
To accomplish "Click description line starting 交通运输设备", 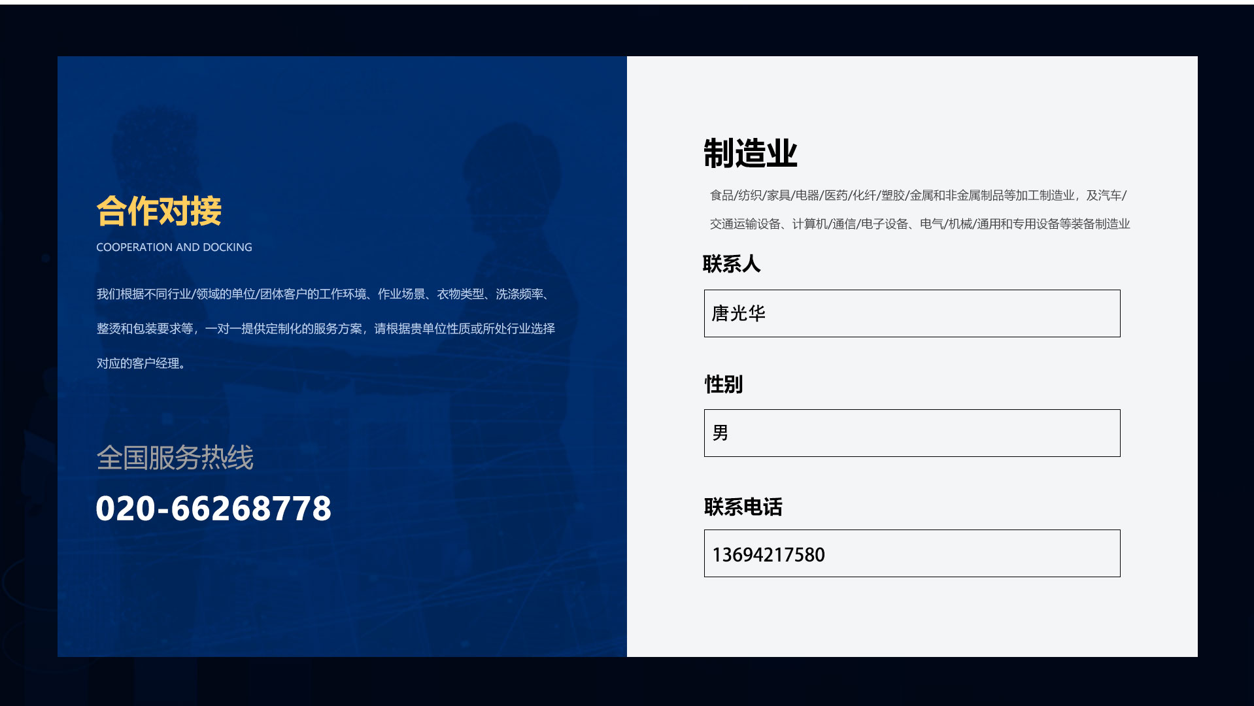I will tap(920, 224).
